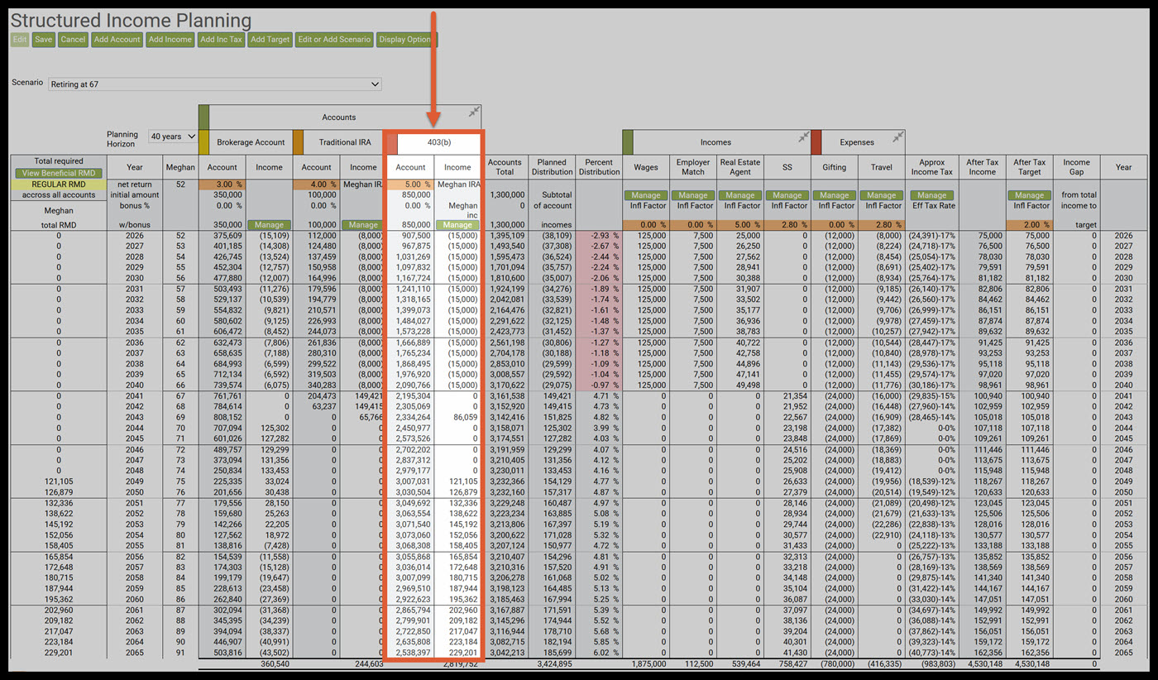
Task: Click Manage under the Wages column
Action: tap(646, 195)
